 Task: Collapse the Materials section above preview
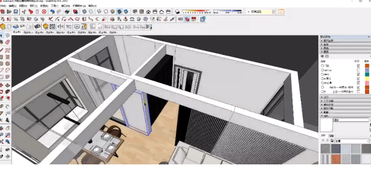[345, 116]
